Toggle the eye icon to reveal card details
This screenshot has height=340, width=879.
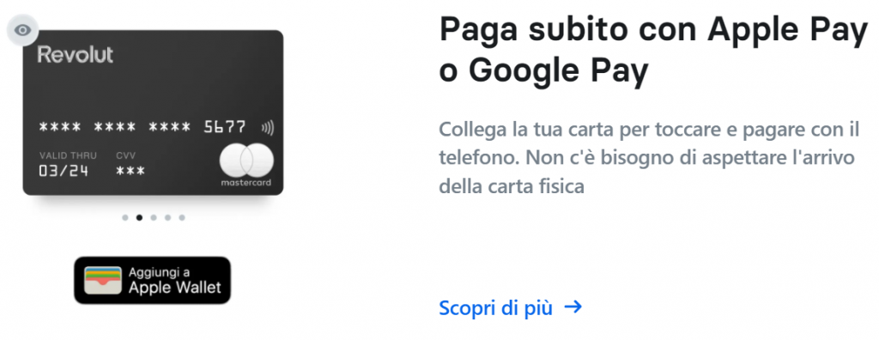click(22, 30)
